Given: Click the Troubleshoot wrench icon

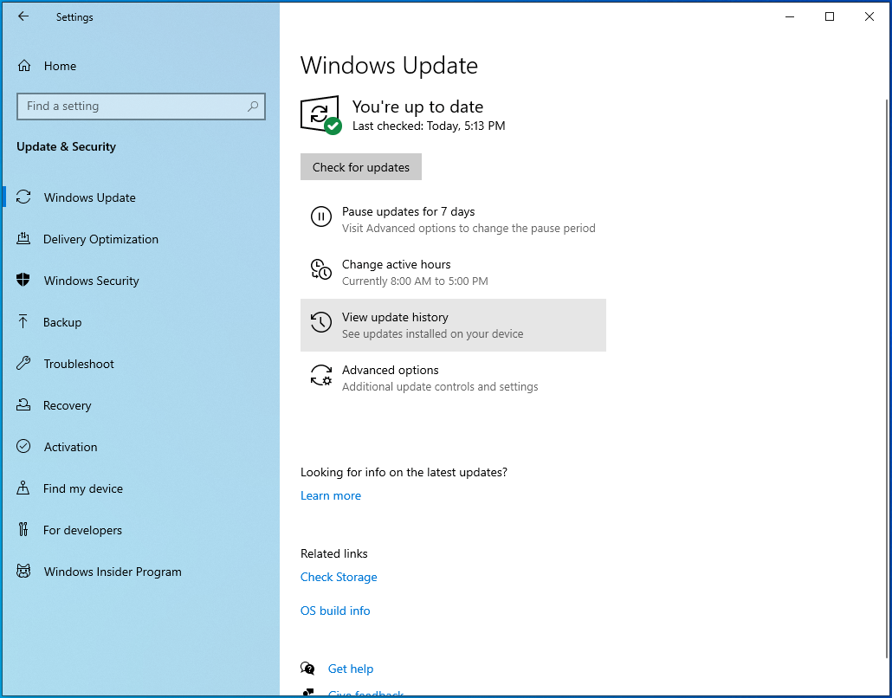Looking at the screenshot, I should [24, 364].
